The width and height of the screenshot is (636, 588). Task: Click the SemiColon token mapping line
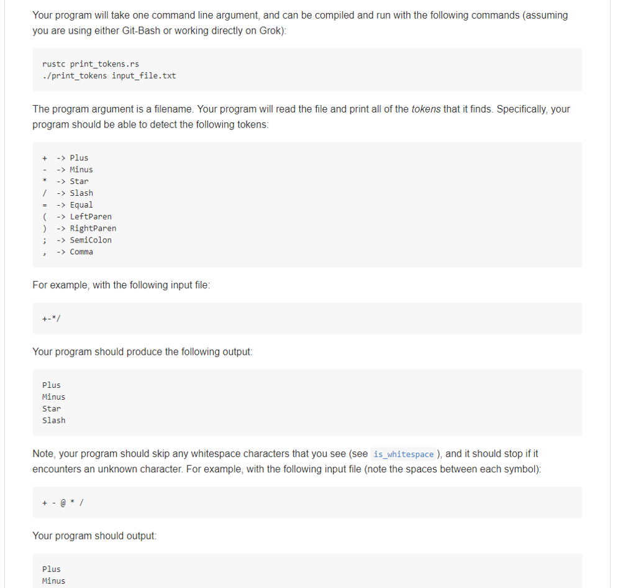tap(76, 240)
